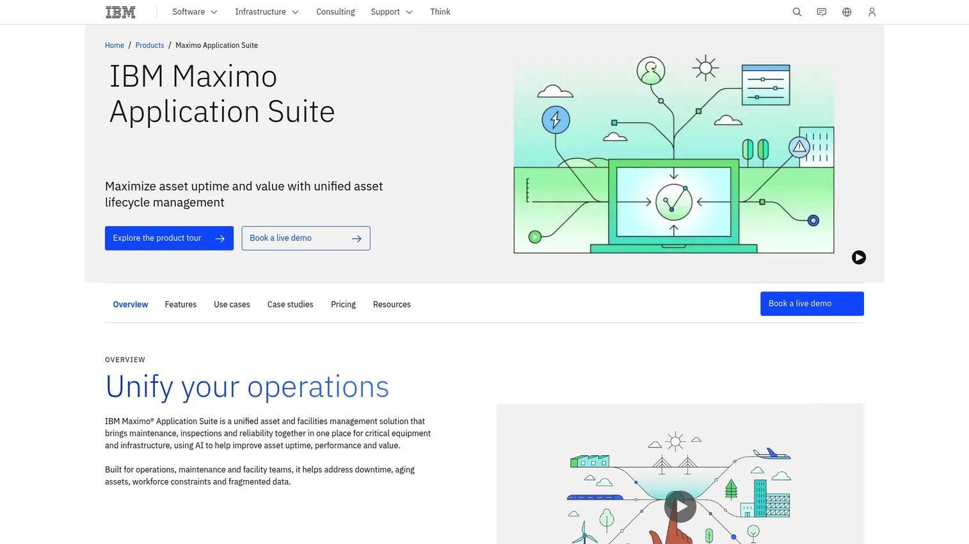The height and width of the screenshot is (544, 969).
Task: Open the chat bubble icon
Action: tap(822, 12)
